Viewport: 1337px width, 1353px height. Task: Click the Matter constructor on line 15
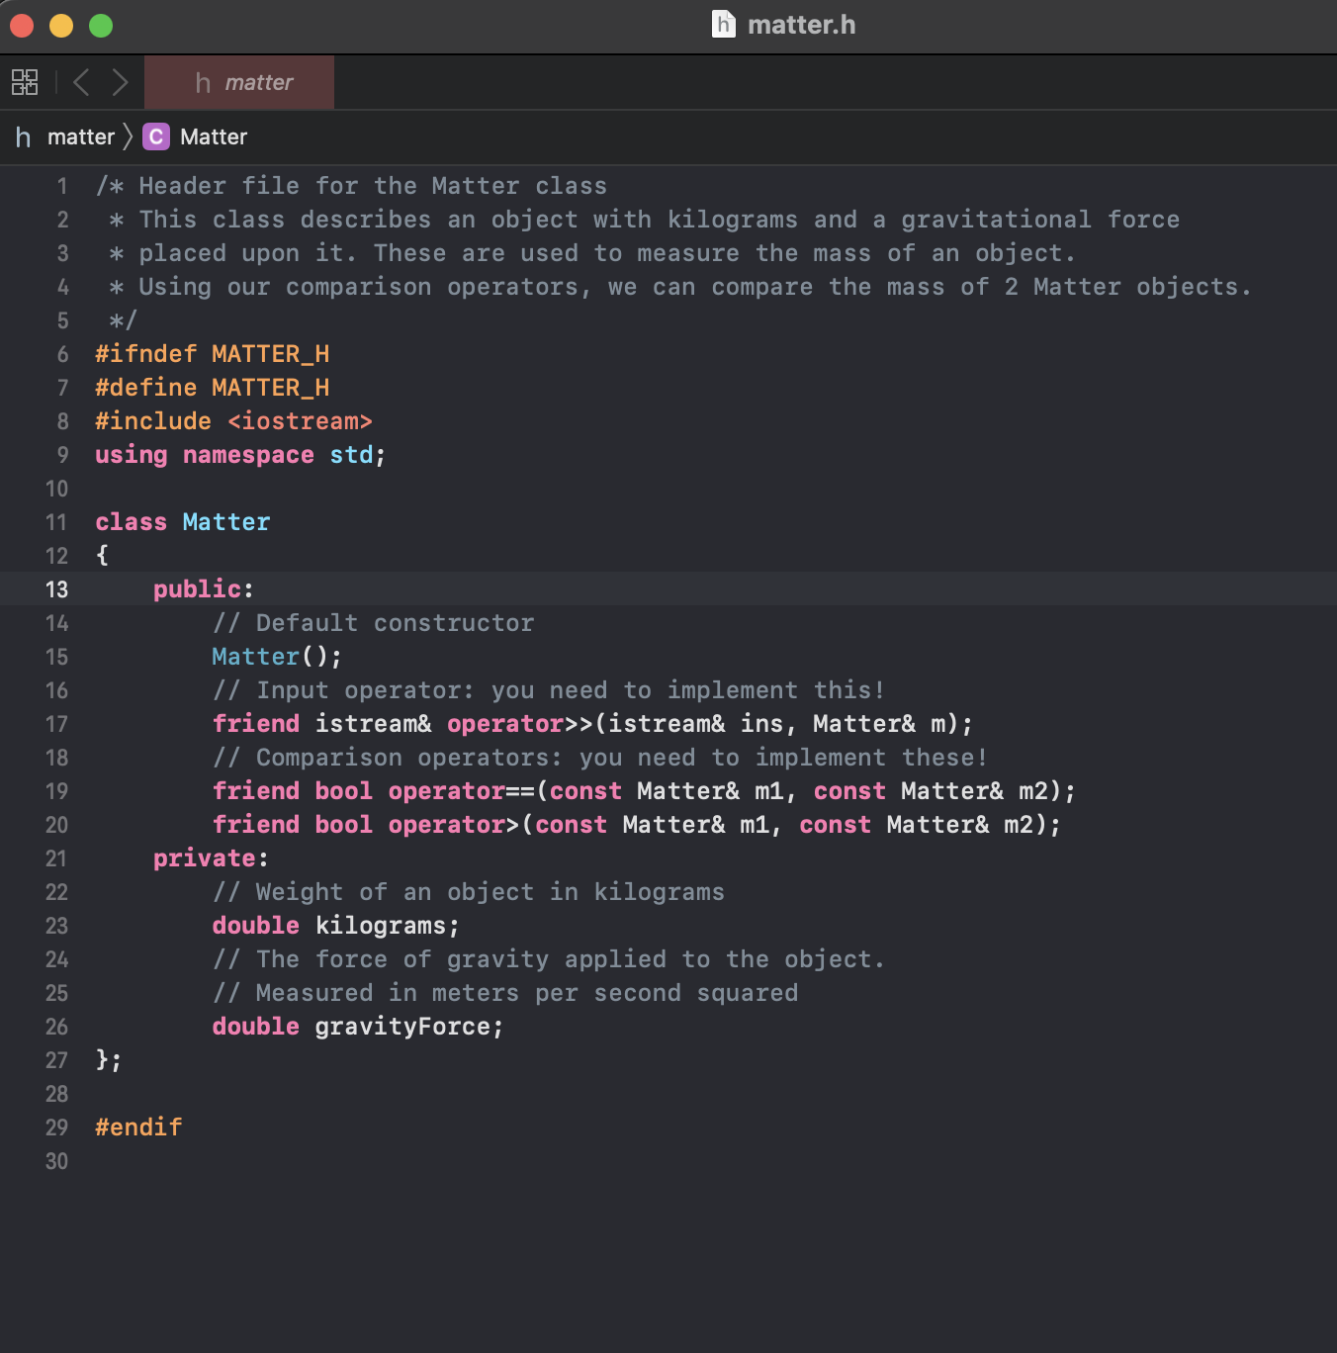[x=256, y=656]
